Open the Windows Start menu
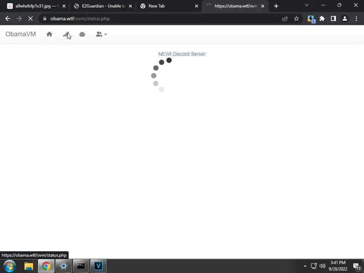Image resolution: width=364 pixels, height=273 pixels. pos(10,266)
